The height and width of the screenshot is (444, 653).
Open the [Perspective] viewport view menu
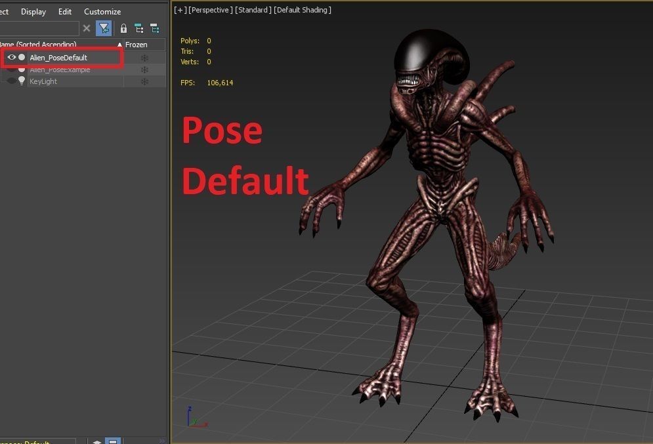click(211, 10)
